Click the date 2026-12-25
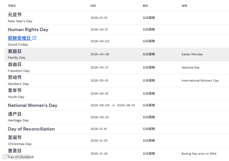Viewport: 229px width, 161px height. tap(99, 141)
